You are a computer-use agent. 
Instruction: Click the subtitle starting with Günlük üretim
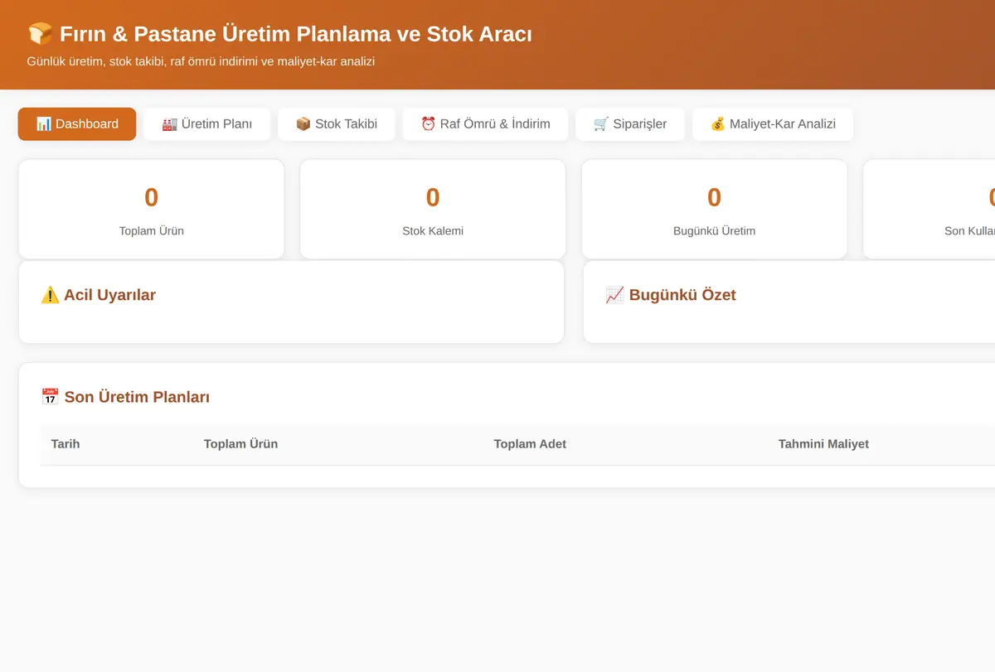[201, 61]
